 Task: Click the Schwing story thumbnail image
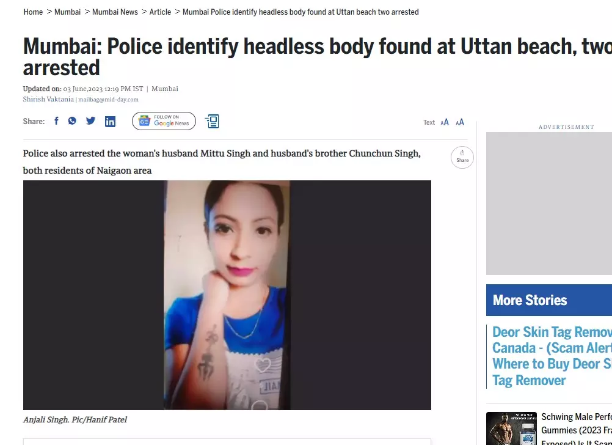tap(511, 428)
